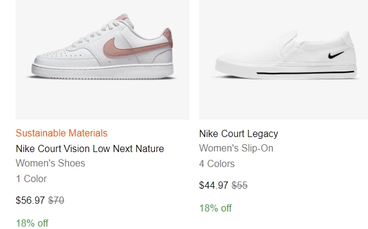Click the pink heel tab of sneaker
Screen dimensions: 368x229
click(168, 37)
